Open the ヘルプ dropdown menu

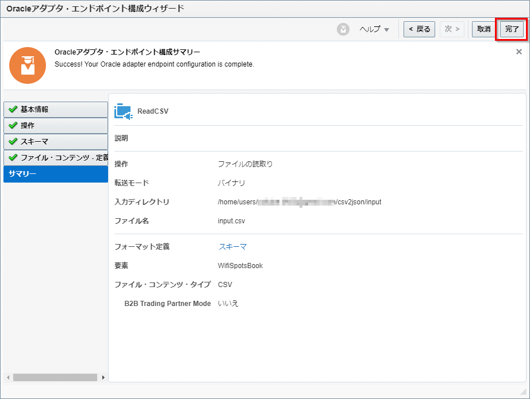[x=374, y=29]
